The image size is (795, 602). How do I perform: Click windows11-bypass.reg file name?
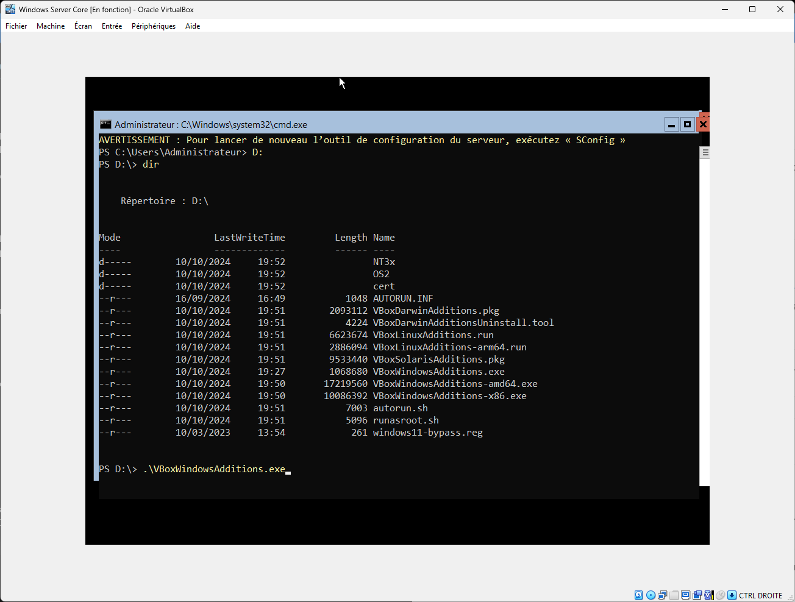pos(428,433)
